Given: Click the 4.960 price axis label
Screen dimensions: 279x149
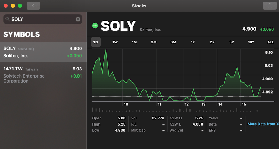Looking at the screenshot, I should click(267, 79).
